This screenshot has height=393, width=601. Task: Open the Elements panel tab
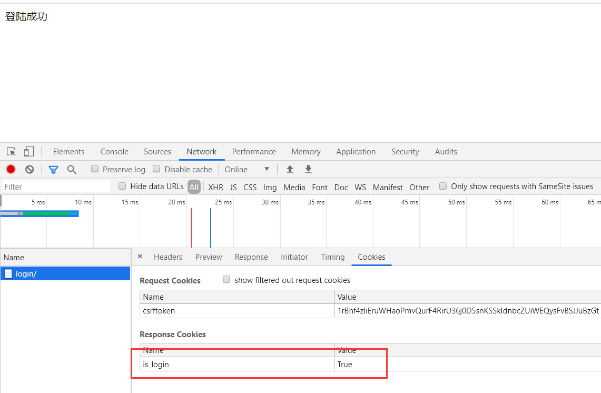tap(68, 151)
